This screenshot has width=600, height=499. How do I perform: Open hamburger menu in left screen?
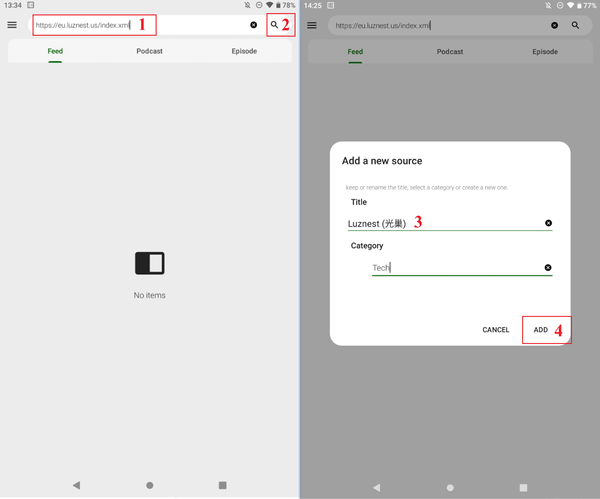point(12,25)
